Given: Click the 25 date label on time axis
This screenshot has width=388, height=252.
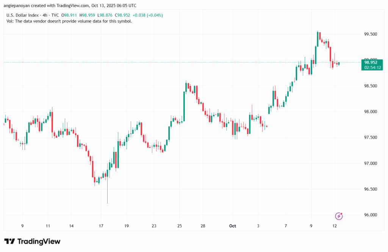Looking at the screenshot, I should (x=179, y=226).
